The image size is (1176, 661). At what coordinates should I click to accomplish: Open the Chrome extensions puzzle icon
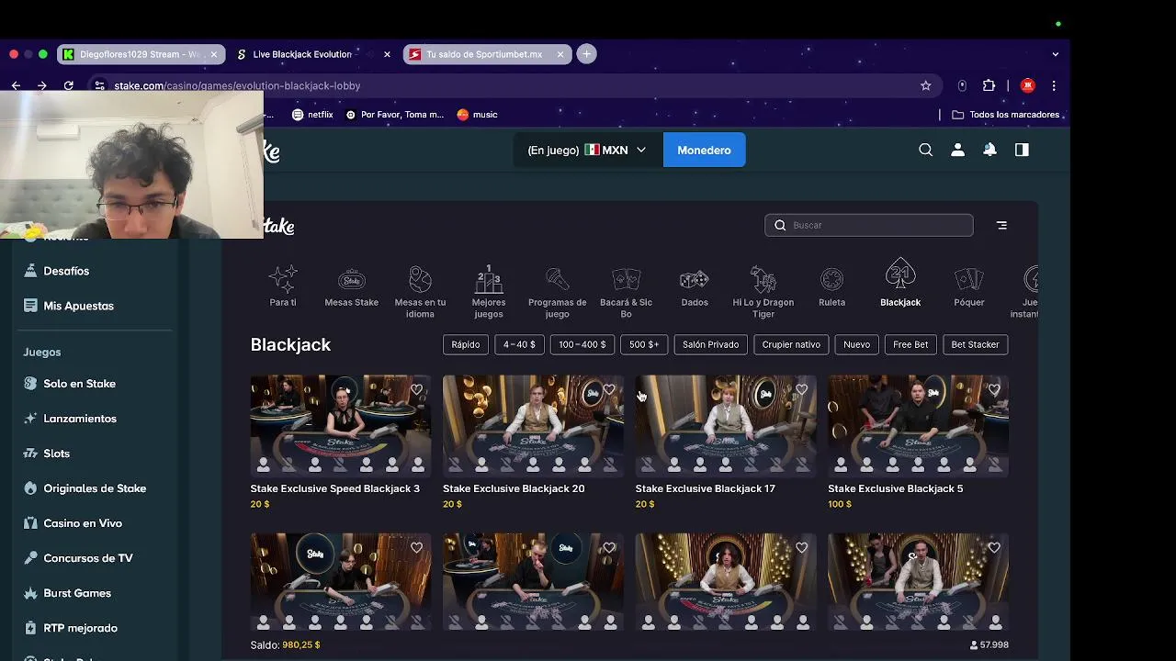pyautogui.click(x=989, y=85)
